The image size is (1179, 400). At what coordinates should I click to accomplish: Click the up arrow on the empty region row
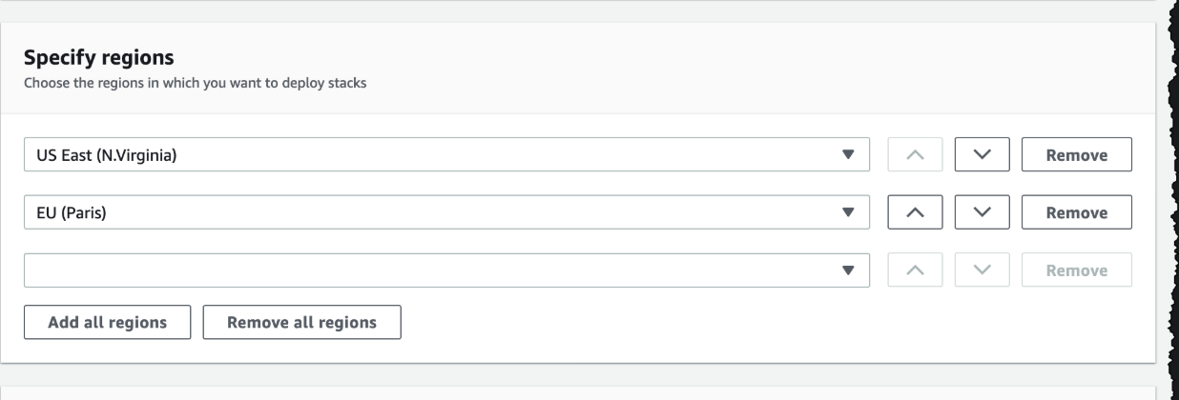(915, 270)
